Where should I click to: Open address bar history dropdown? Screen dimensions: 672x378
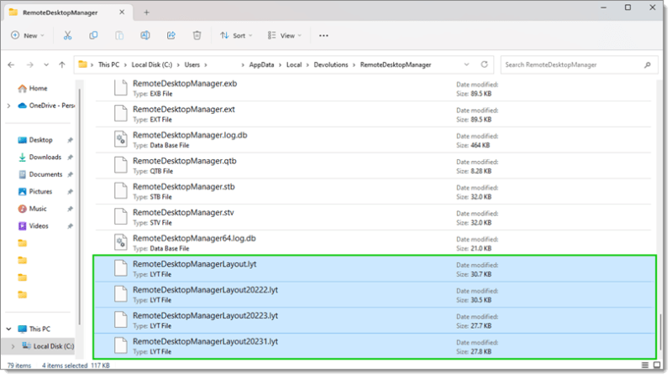[x=467, y=65]
